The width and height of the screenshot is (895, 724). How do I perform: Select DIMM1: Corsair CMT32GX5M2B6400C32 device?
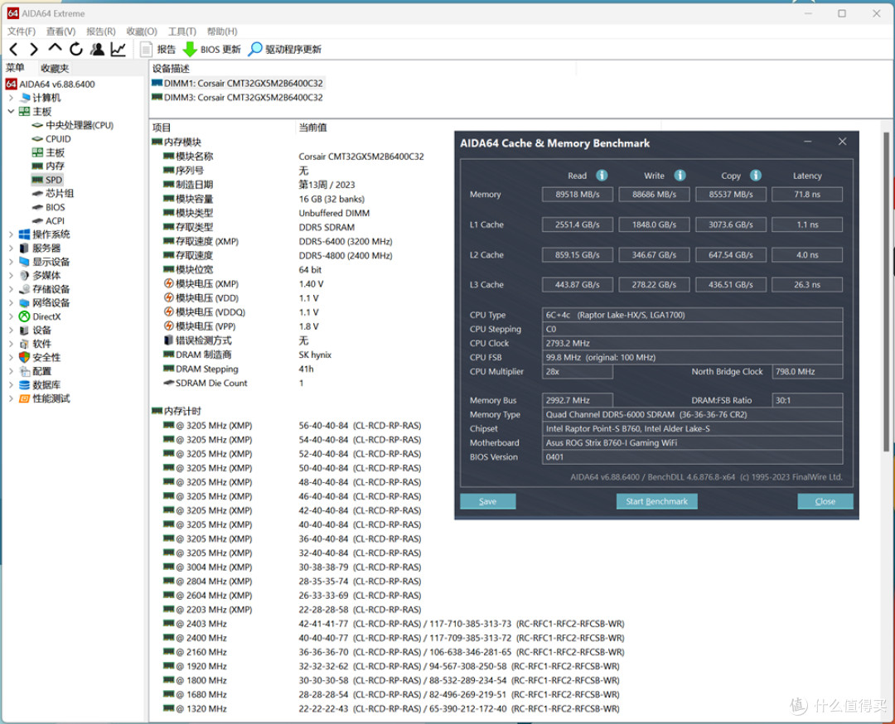coord(238,84)
